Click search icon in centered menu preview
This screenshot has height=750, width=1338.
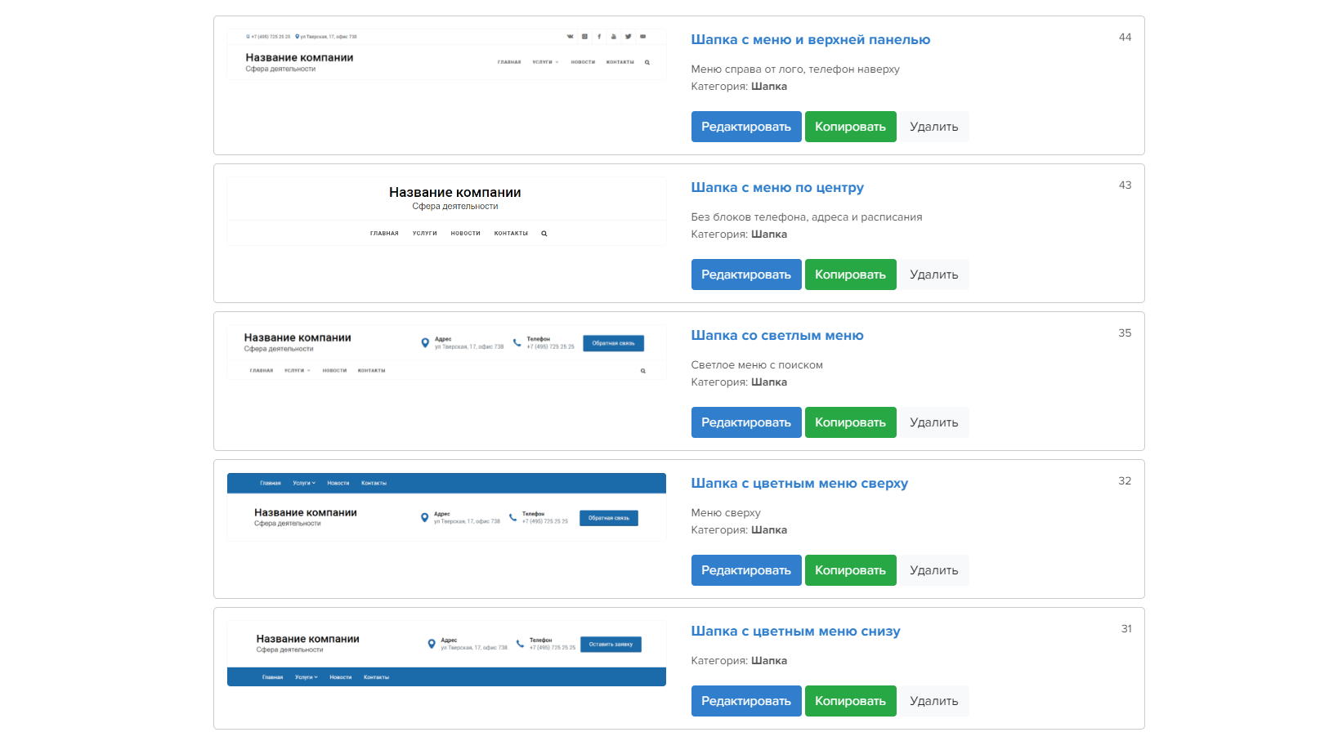(x=544, y=234)
